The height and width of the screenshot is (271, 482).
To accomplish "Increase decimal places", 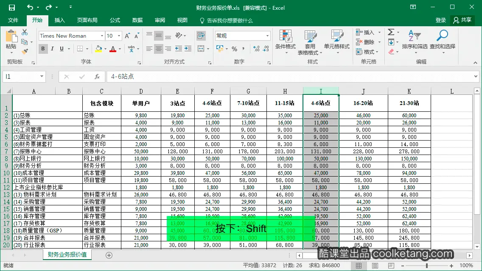I will point(256,49).
